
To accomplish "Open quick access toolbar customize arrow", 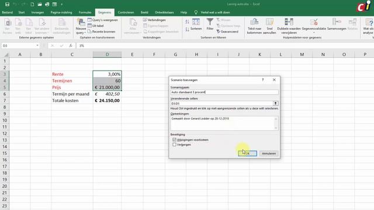I will pos(62,4).
